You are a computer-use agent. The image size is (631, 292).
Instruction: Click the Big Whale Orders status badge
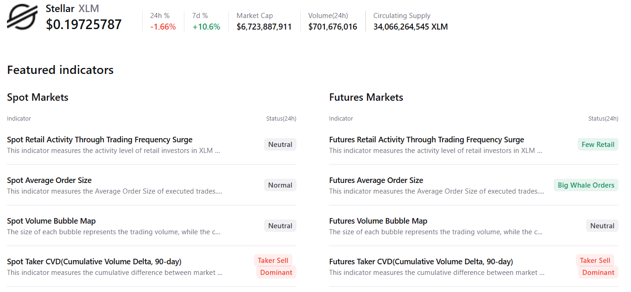coord(586,185)
